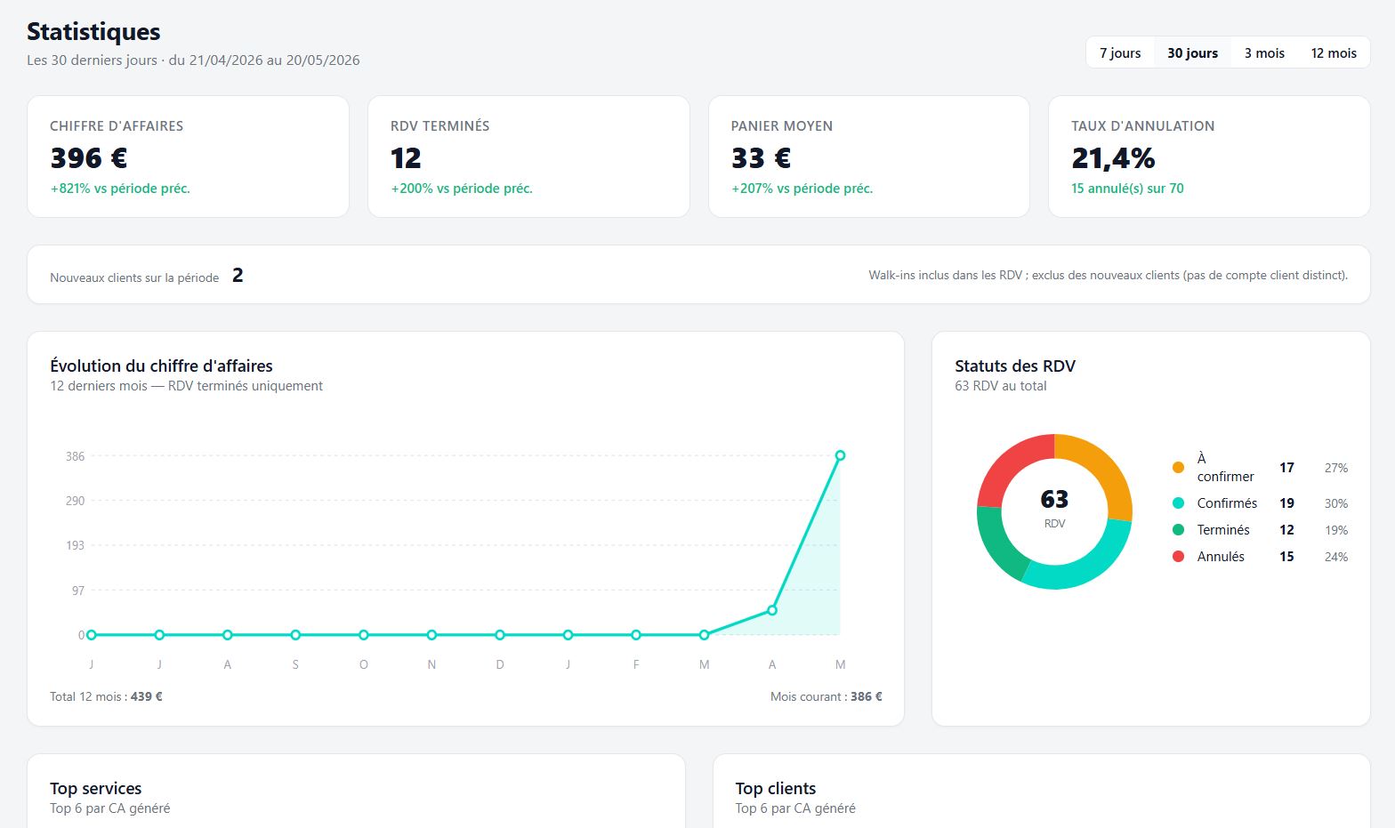This screenshot has height=828, width=1395.
Task: Click the turquoise Confirmés legend dot
Action: (x=1178, y=503)
